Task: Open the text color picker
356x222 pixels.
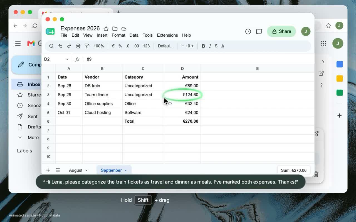Action: tap(223, 46)
